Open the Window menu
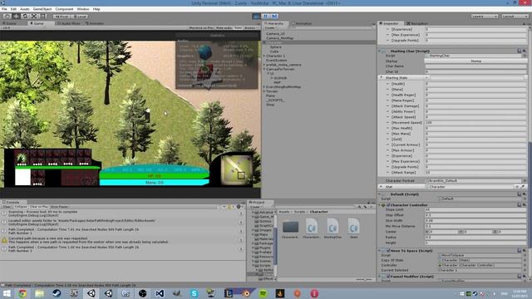The width and height of the screenshot is (532, 299). [83, 9]
